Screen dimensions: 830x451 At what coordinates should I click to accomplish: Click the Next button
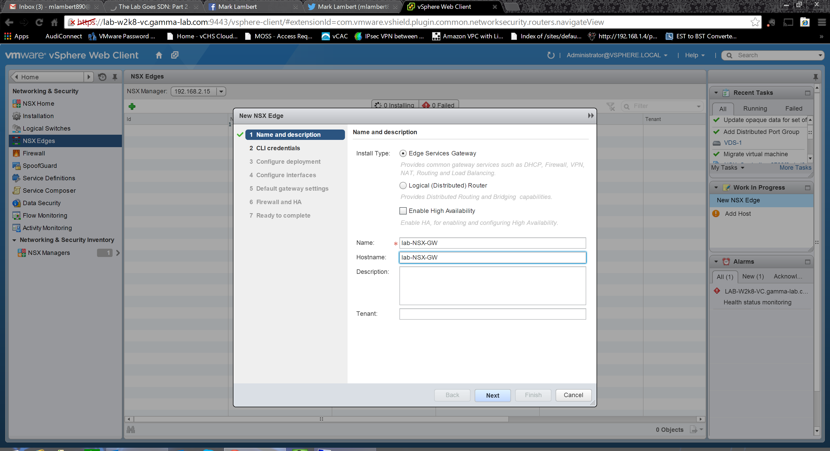(x=492, y=395)
